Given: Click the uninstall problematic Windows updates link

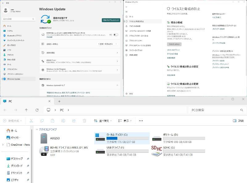Looking at the screenshot, I should [68, 93].
